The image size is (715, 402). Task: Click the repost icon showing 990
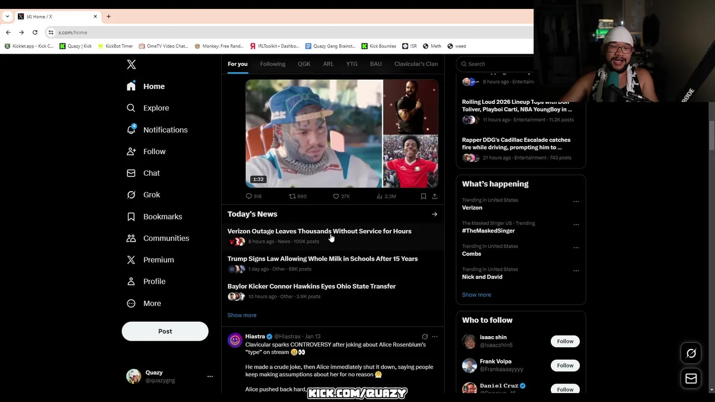[292, 196]
